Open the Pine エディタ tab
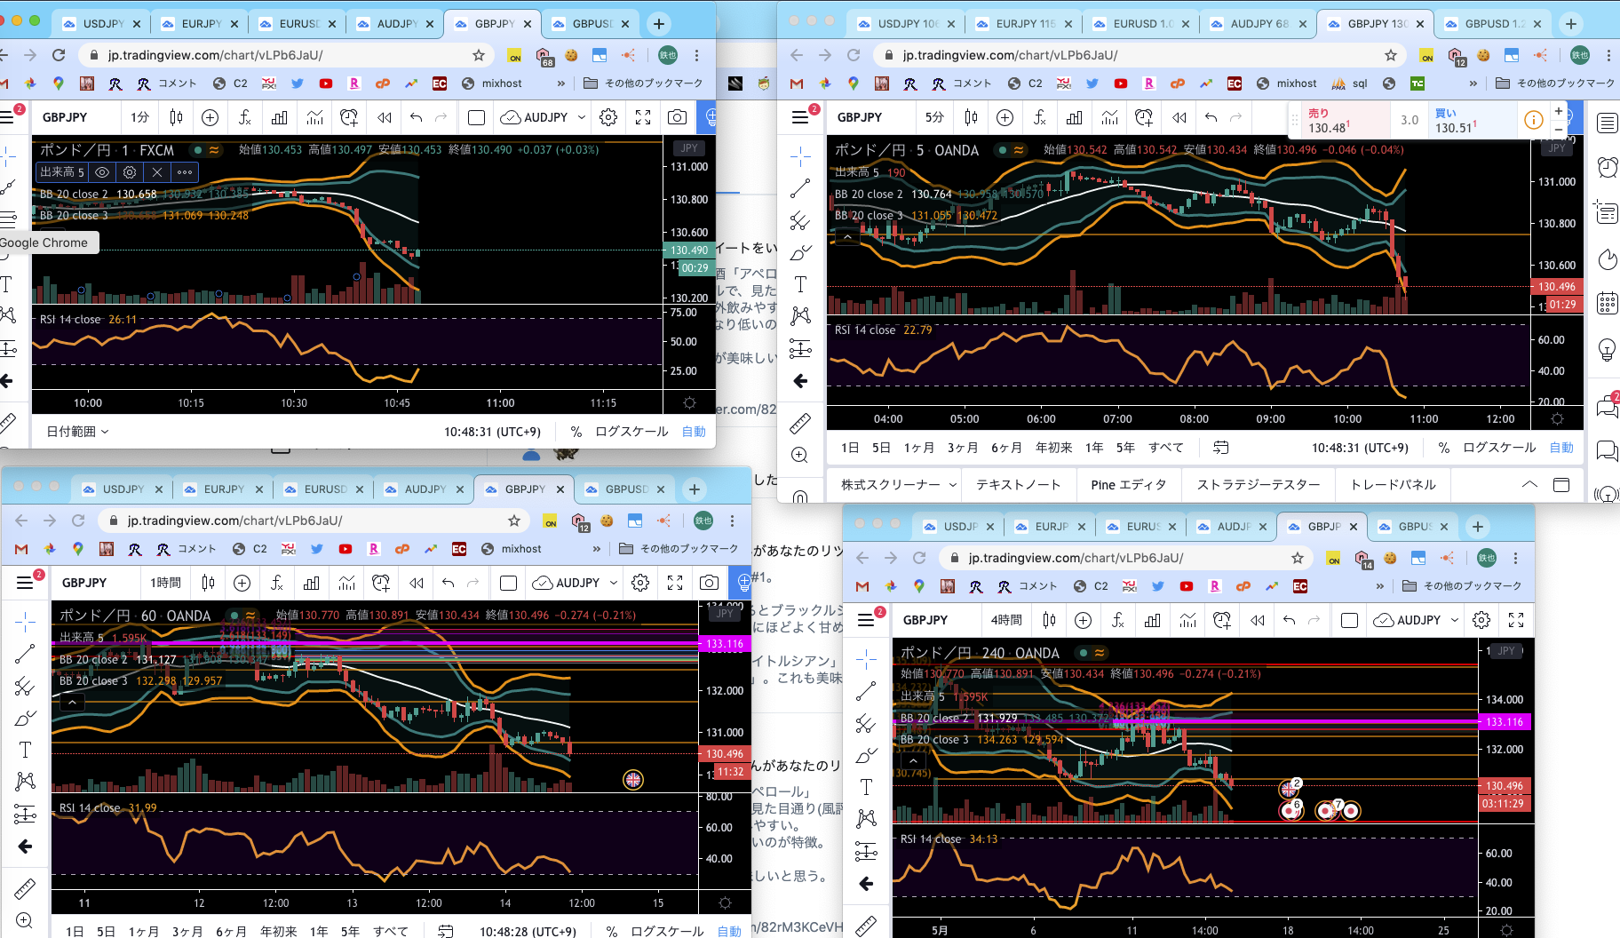The width and height of the screenshot is (1620, 938). pyautogui.click(x=1128, y=485)
